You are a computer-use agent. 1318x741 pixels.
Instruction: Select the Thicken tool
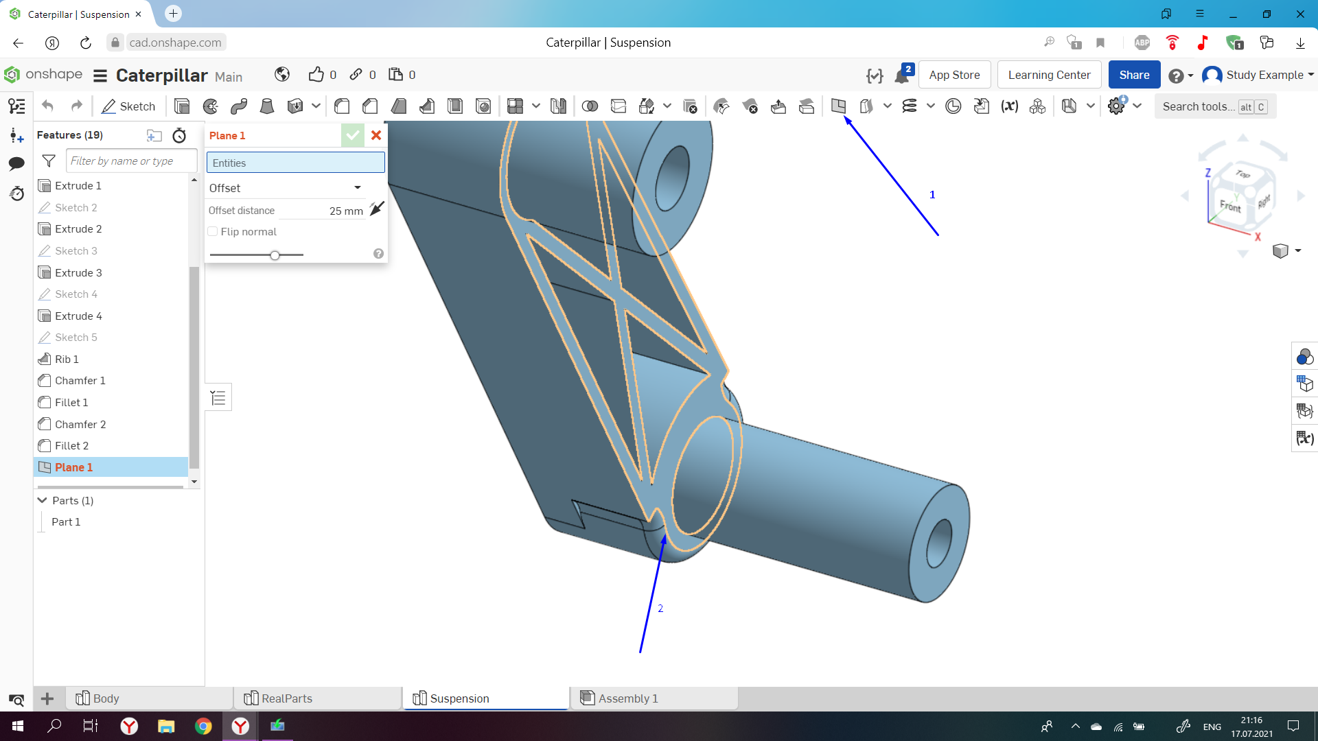pyautogui.click(x=295, y=106)
